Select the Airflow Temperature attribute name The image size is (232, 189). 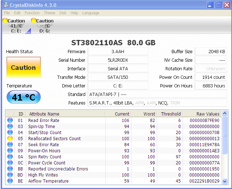click(48, 181)
